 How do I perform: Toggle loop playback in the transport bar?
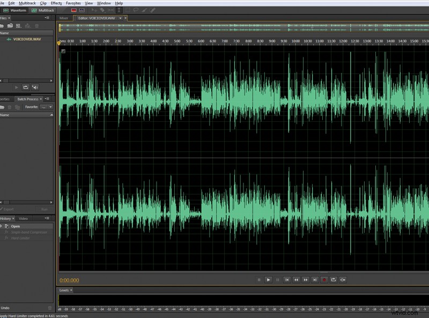[333, 279]
